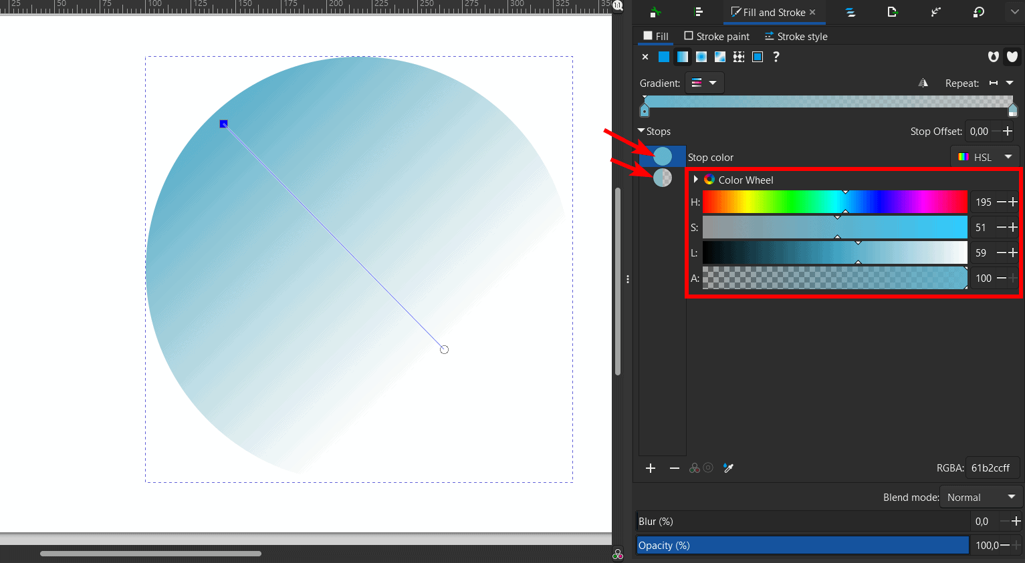Open the Document Properties wrench panel tab
Image resolution: width=1025 pixels, height=563 pixels.
655,12
